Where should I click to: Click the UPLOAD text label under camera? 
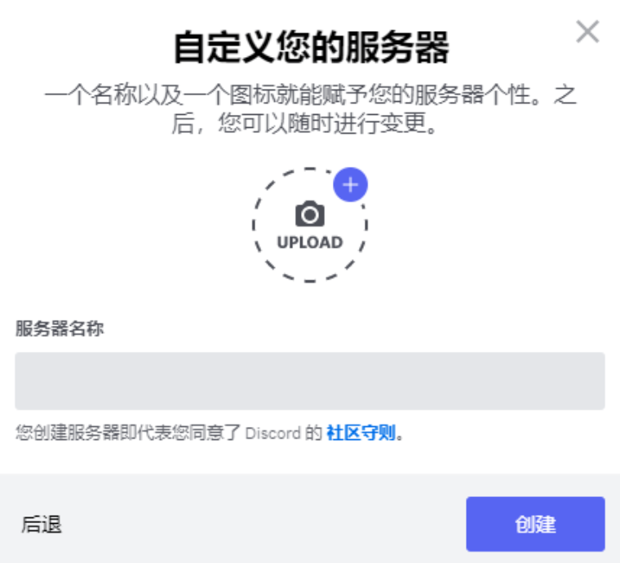tap(310, 243)
